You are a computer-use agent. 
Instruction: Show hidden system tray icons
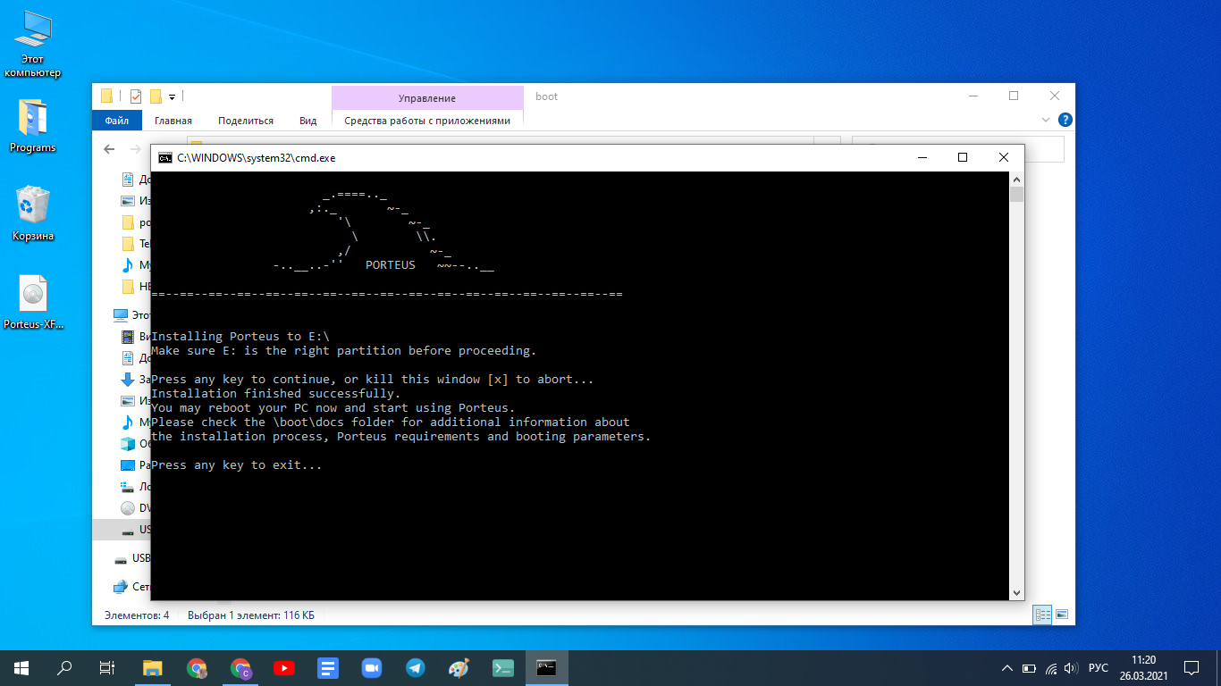[1007, 667]
